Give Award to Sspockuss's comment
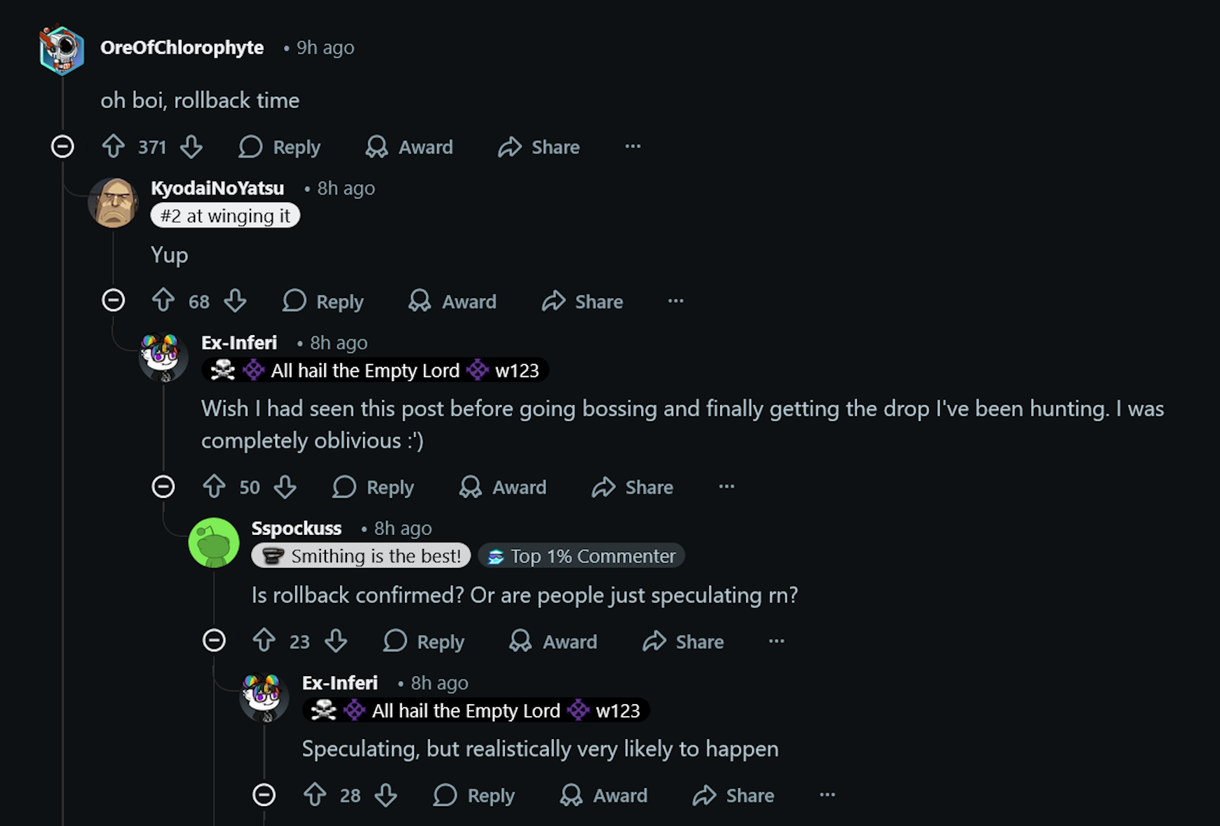 (x=553, y=641)
